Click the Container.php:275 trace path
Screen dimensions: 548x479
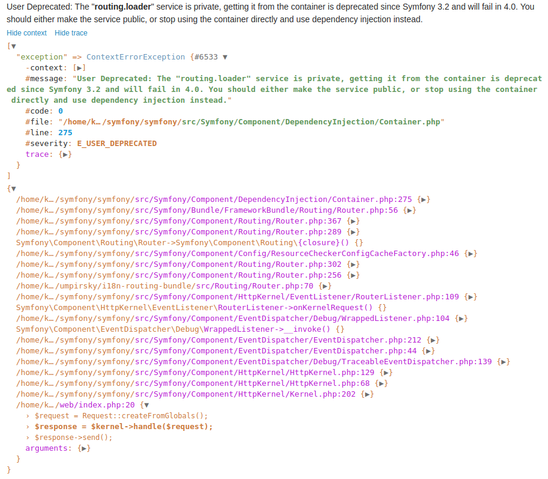tap(214, 200)
